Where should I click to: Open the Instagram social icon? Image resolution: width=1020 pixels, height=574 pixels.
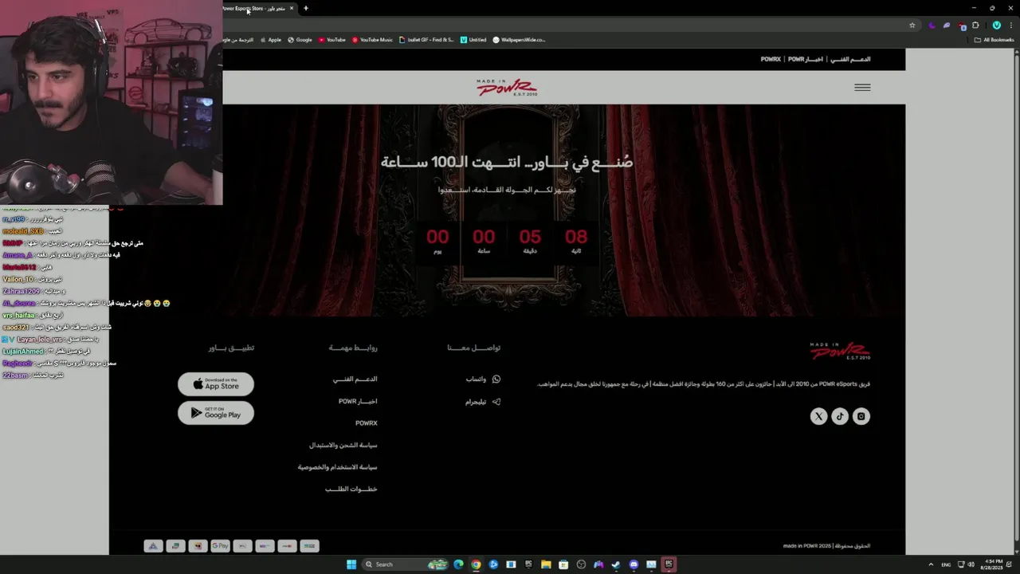pos(861,416)
